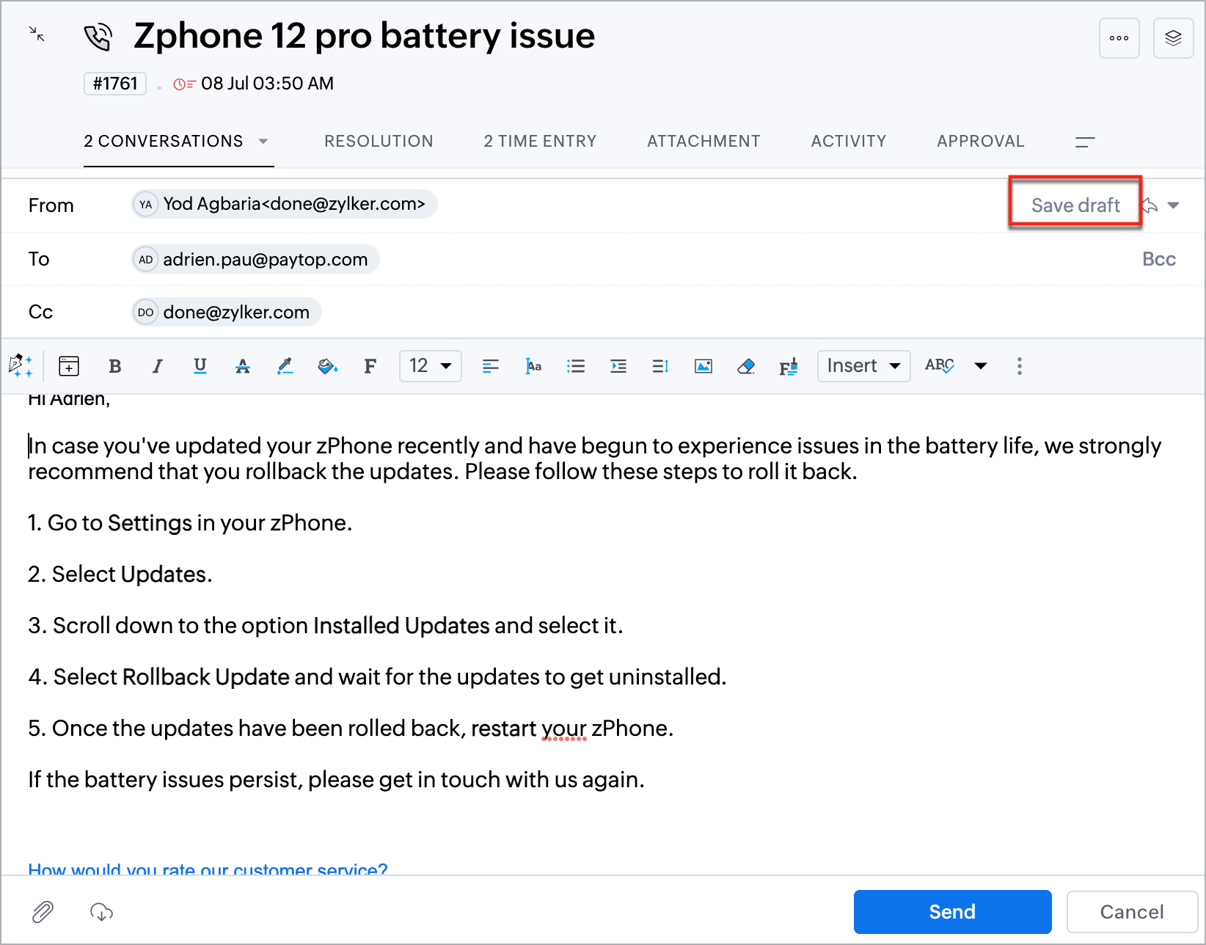Toggle italic text formatting
The width and height of the screenshot is (1206, 945).
tap(157, 366)
